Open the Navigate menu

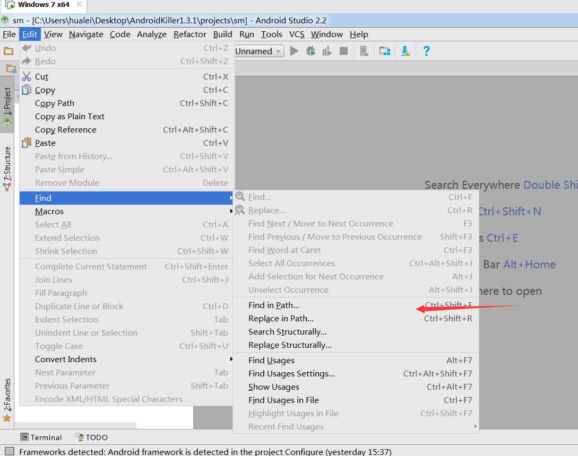(87, 34)
